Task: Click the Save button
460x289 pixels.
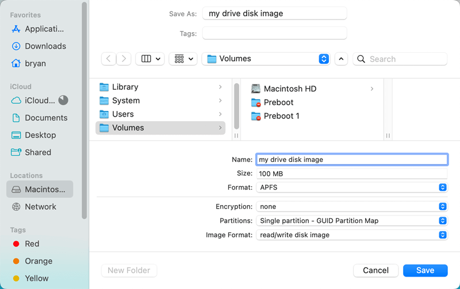Action: tap(425, 270)
